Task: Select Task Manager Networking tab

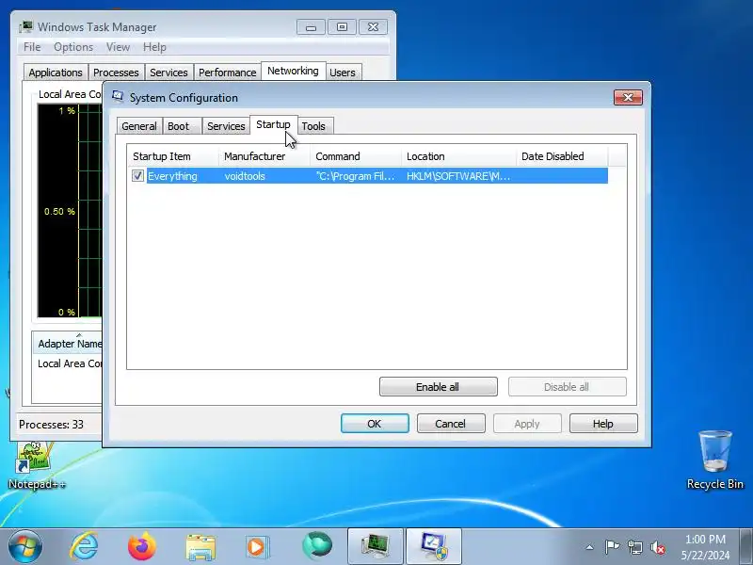Action: [293, 72]
